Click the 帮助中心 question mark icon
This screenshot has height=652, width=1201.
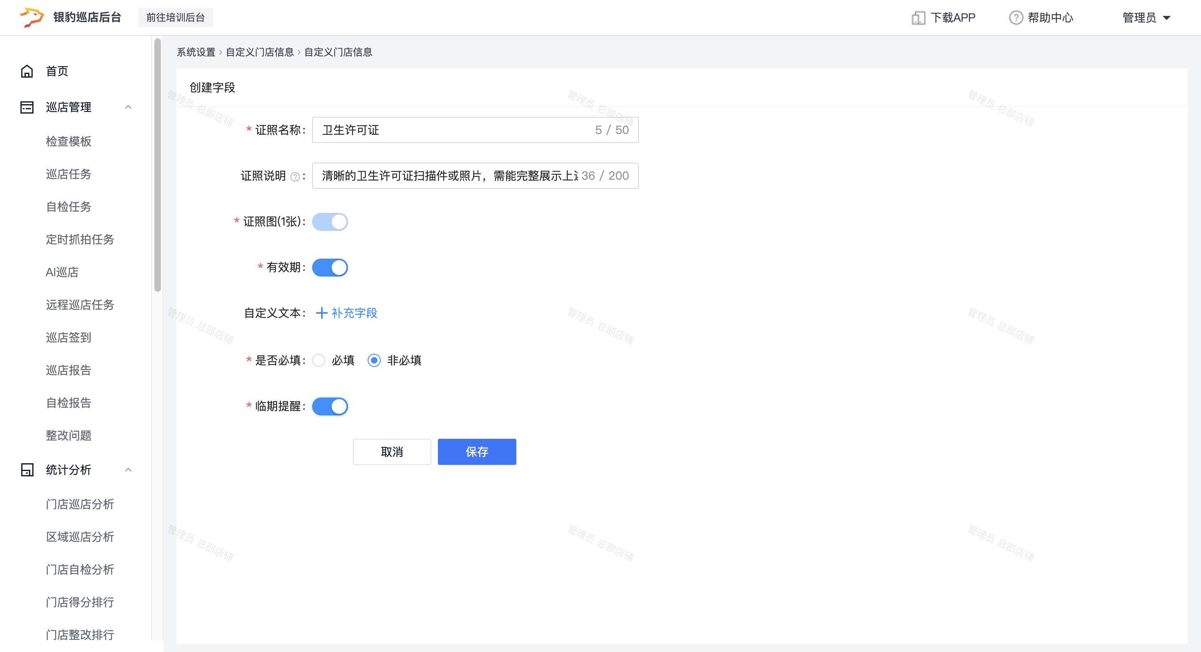pyautogui.click(x=1016, y=18)
